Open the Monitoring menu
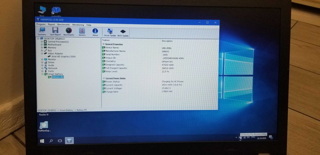 point(78,25)
